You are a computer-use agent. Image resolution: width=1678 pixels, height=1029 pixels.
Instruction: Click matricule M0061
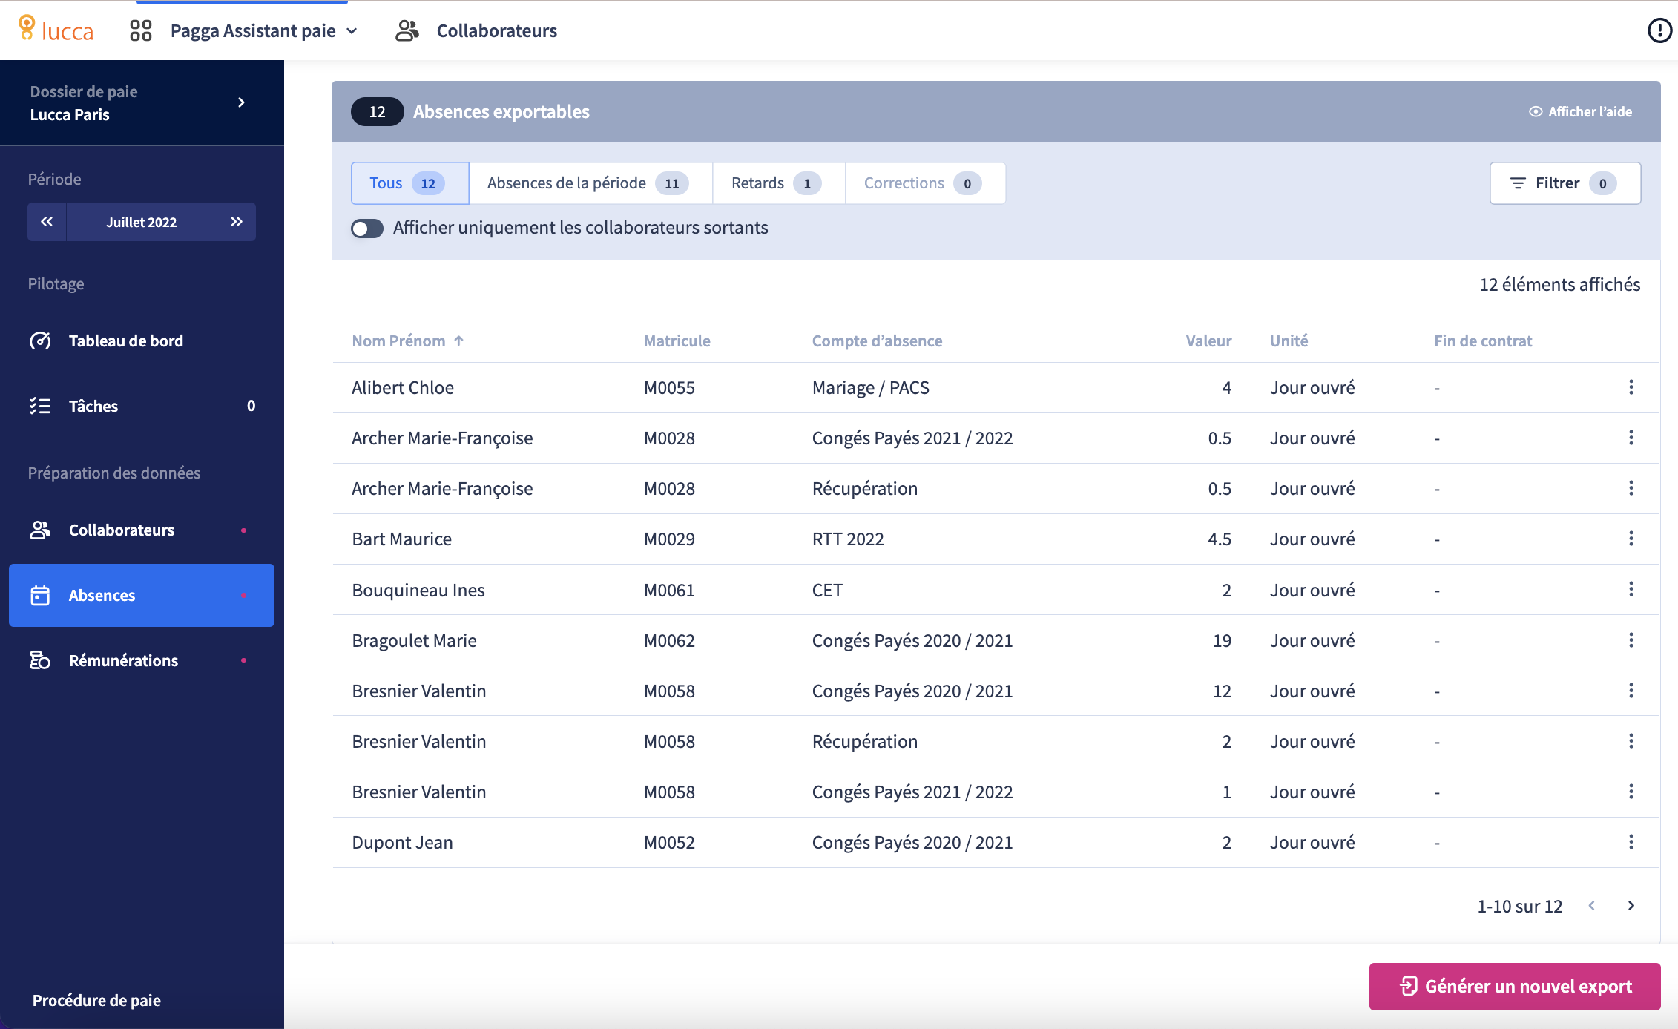click(669, 591)
